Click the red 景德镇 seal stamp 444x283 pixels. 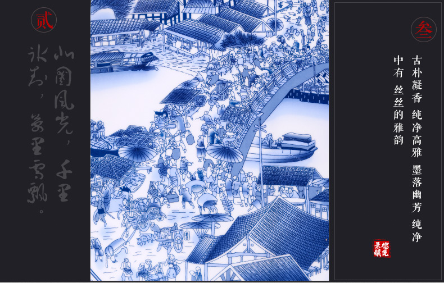382,249
